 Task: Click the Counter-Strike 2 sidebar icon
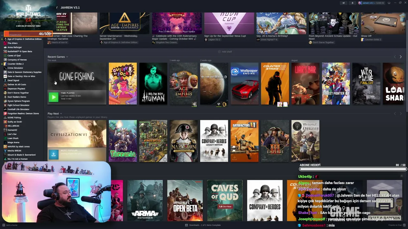pyautogui.click(x=5, y=64)
